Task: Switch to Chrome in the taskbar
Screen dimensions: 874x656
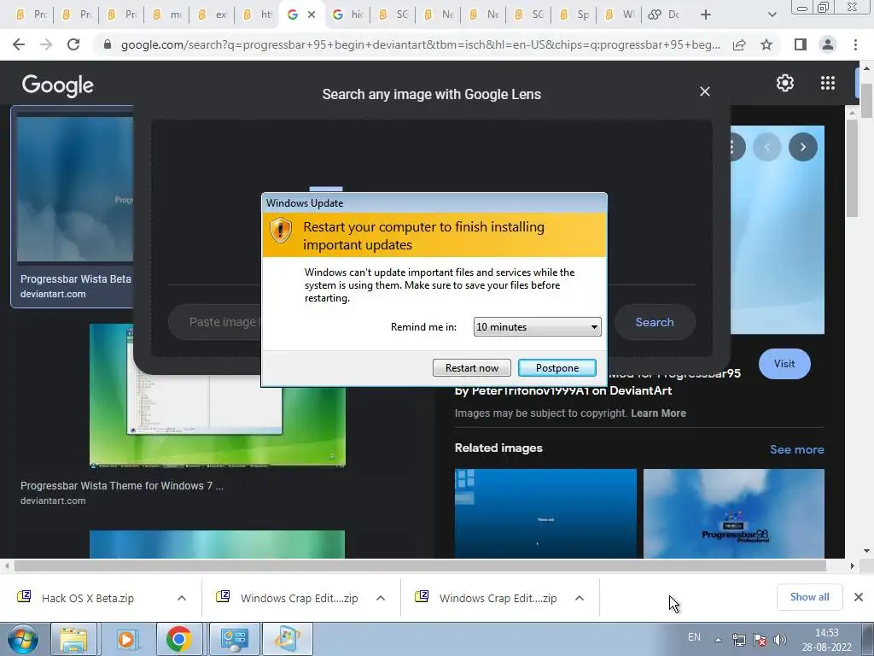Action: [x=179, y=639]
